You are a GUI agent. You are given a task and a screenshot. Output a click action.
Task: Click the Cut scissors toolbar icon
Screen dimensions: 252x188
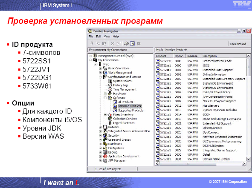92,43
